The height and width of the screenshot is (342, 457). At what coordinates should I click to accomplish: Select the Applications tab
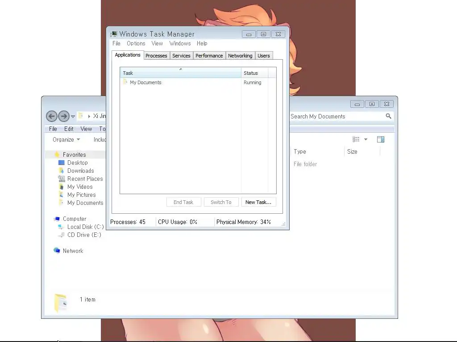point(127,55)
